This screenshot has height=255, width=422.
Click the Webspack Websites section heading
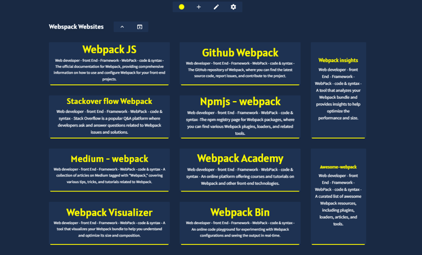[76, 27]
